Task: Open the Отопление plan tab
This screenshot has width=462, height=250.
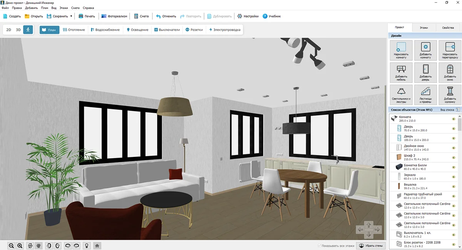Action: click(x=74, y=30)
